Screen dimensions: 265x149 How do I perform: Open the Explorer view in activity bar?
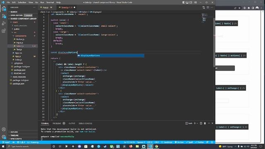pyautogui.click(x=4, y=8)
